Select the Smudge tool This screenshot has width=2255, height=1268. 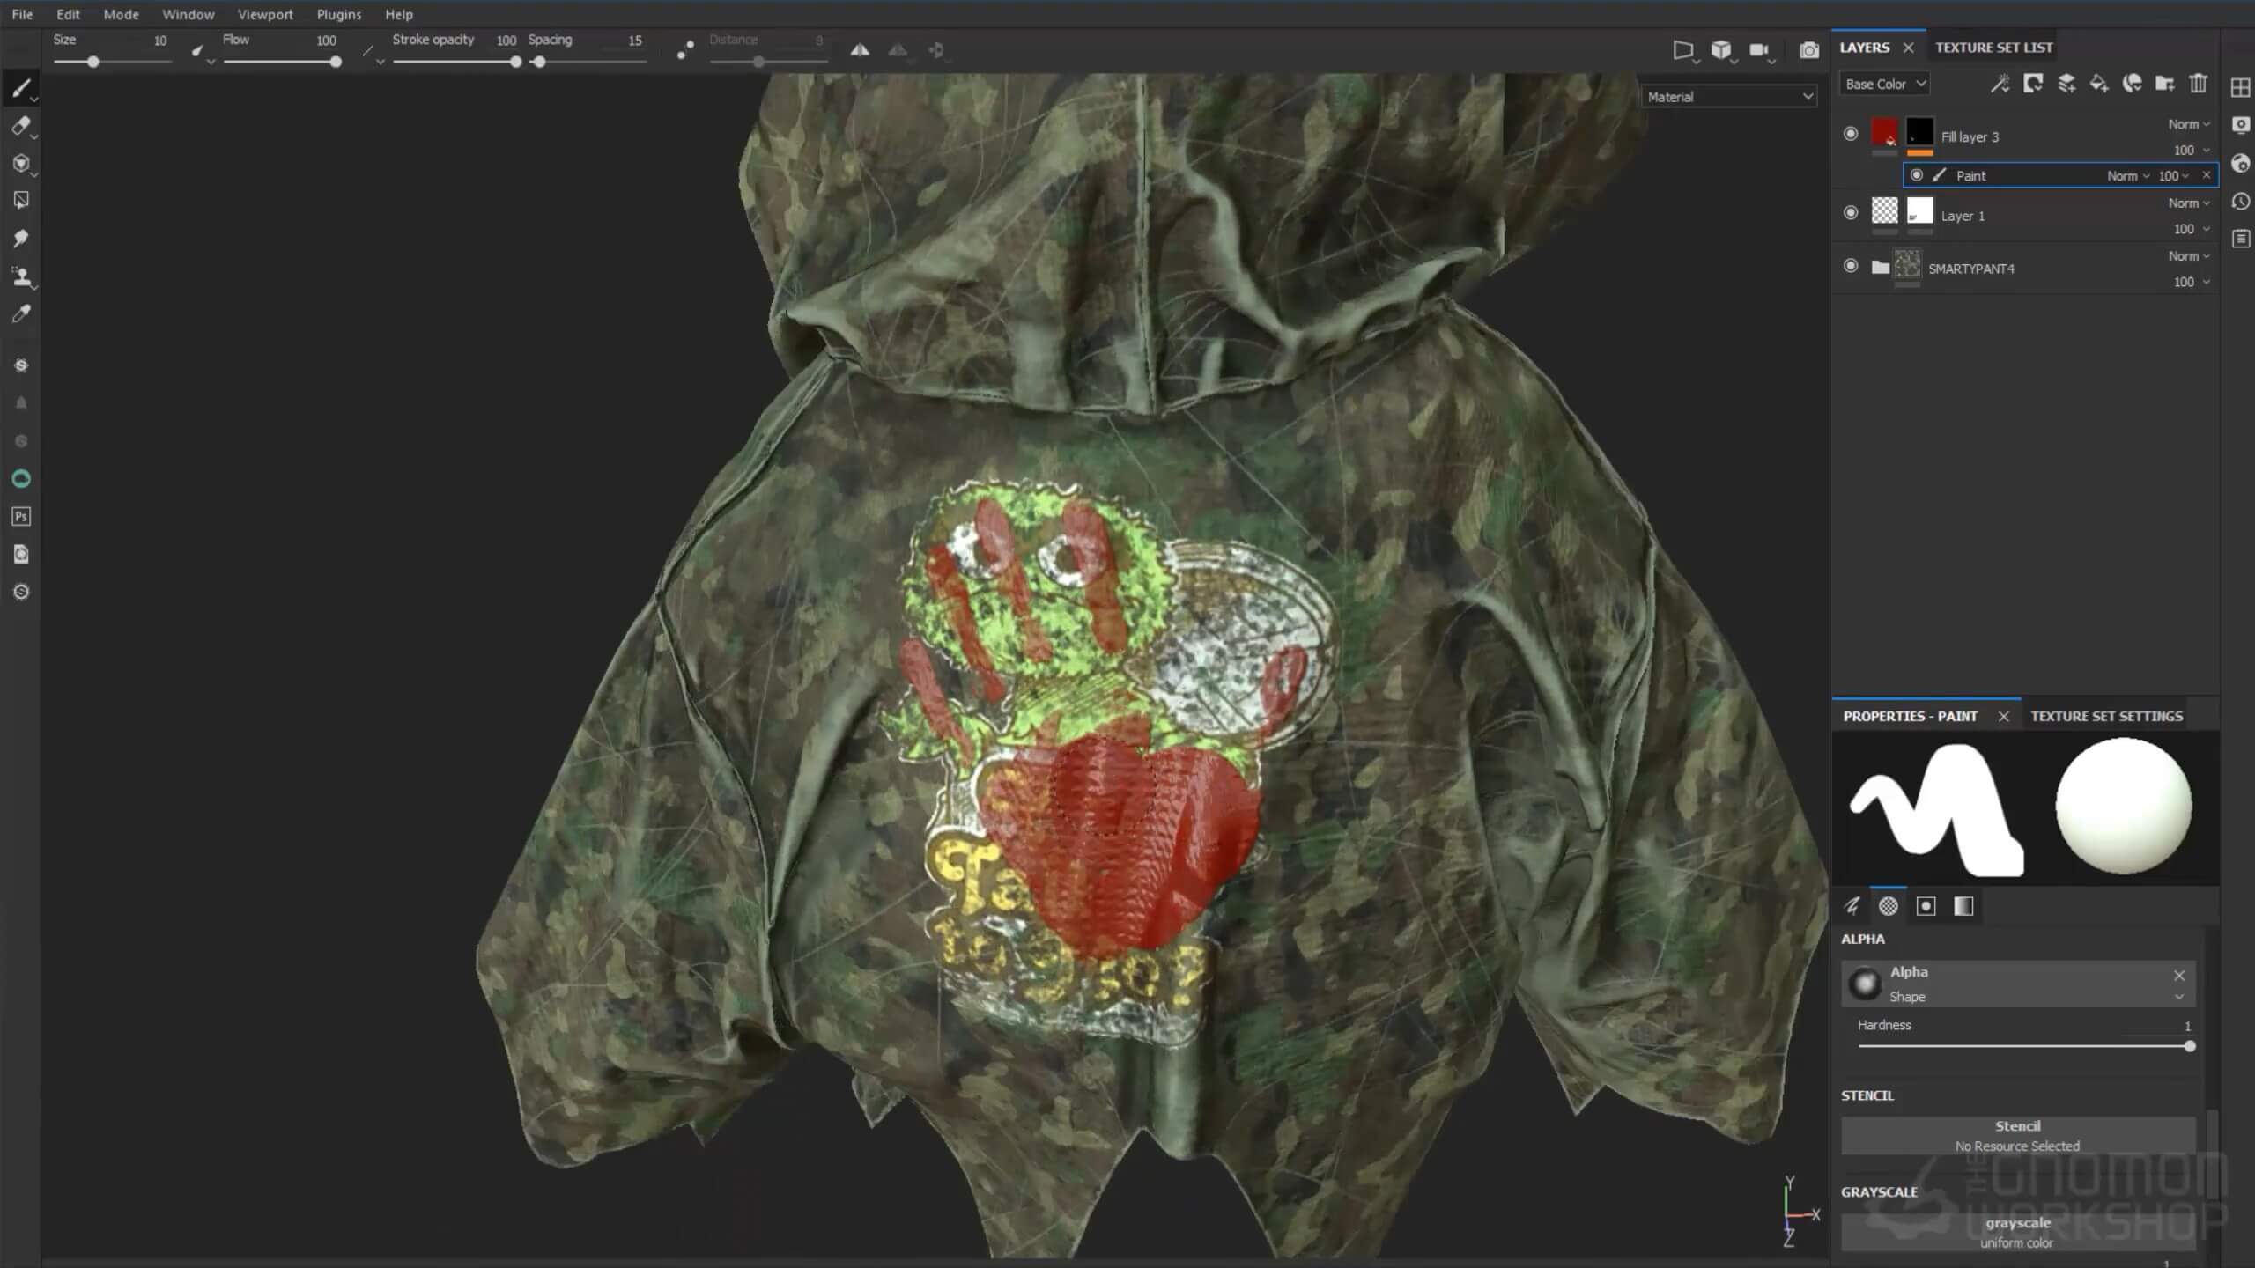click(21, 239)
